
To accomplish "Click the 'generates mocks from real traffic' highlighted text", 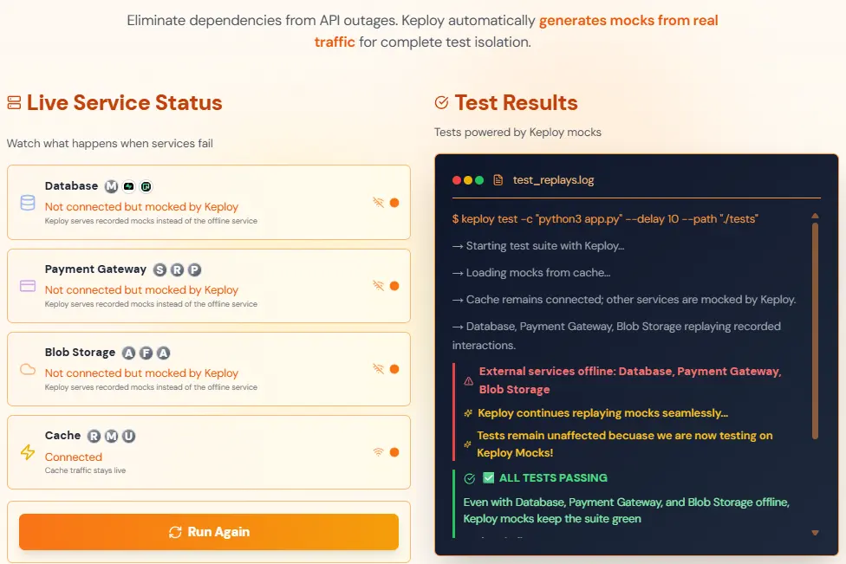I will [x=517, y=31].
